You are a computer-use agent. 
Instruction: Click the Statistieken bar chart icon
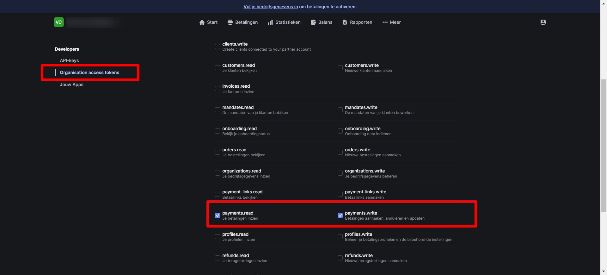point(270,22)
